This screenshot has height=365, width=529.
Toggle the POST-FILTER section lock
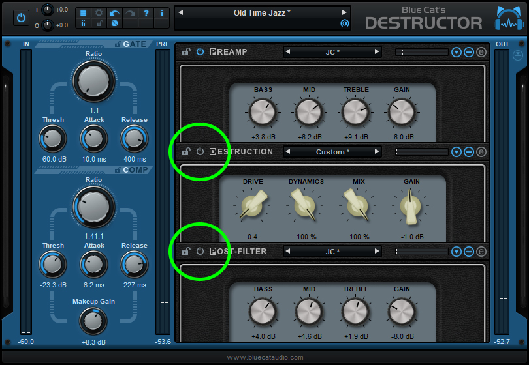(185, 251)
